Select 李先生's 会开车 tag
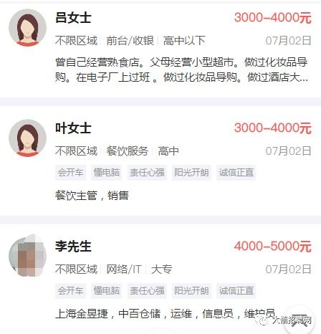 coord(70,290)
